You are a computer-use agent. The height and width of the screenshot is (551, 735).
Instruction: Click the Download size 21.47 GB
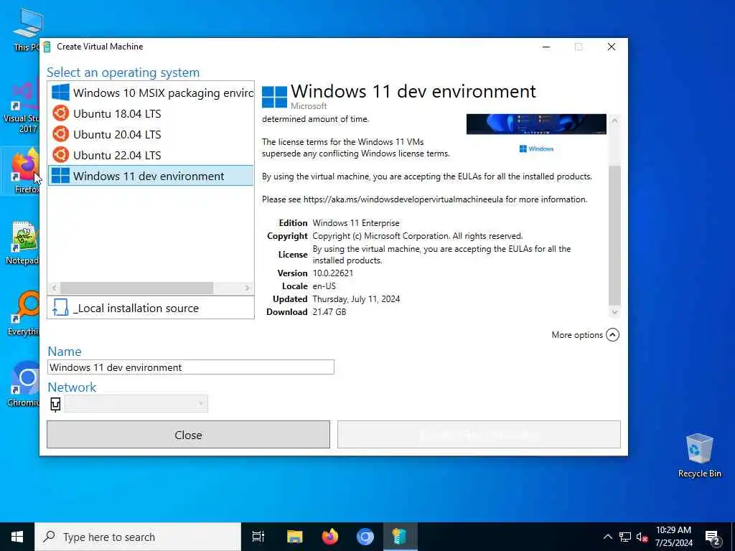tap(329, 312)
